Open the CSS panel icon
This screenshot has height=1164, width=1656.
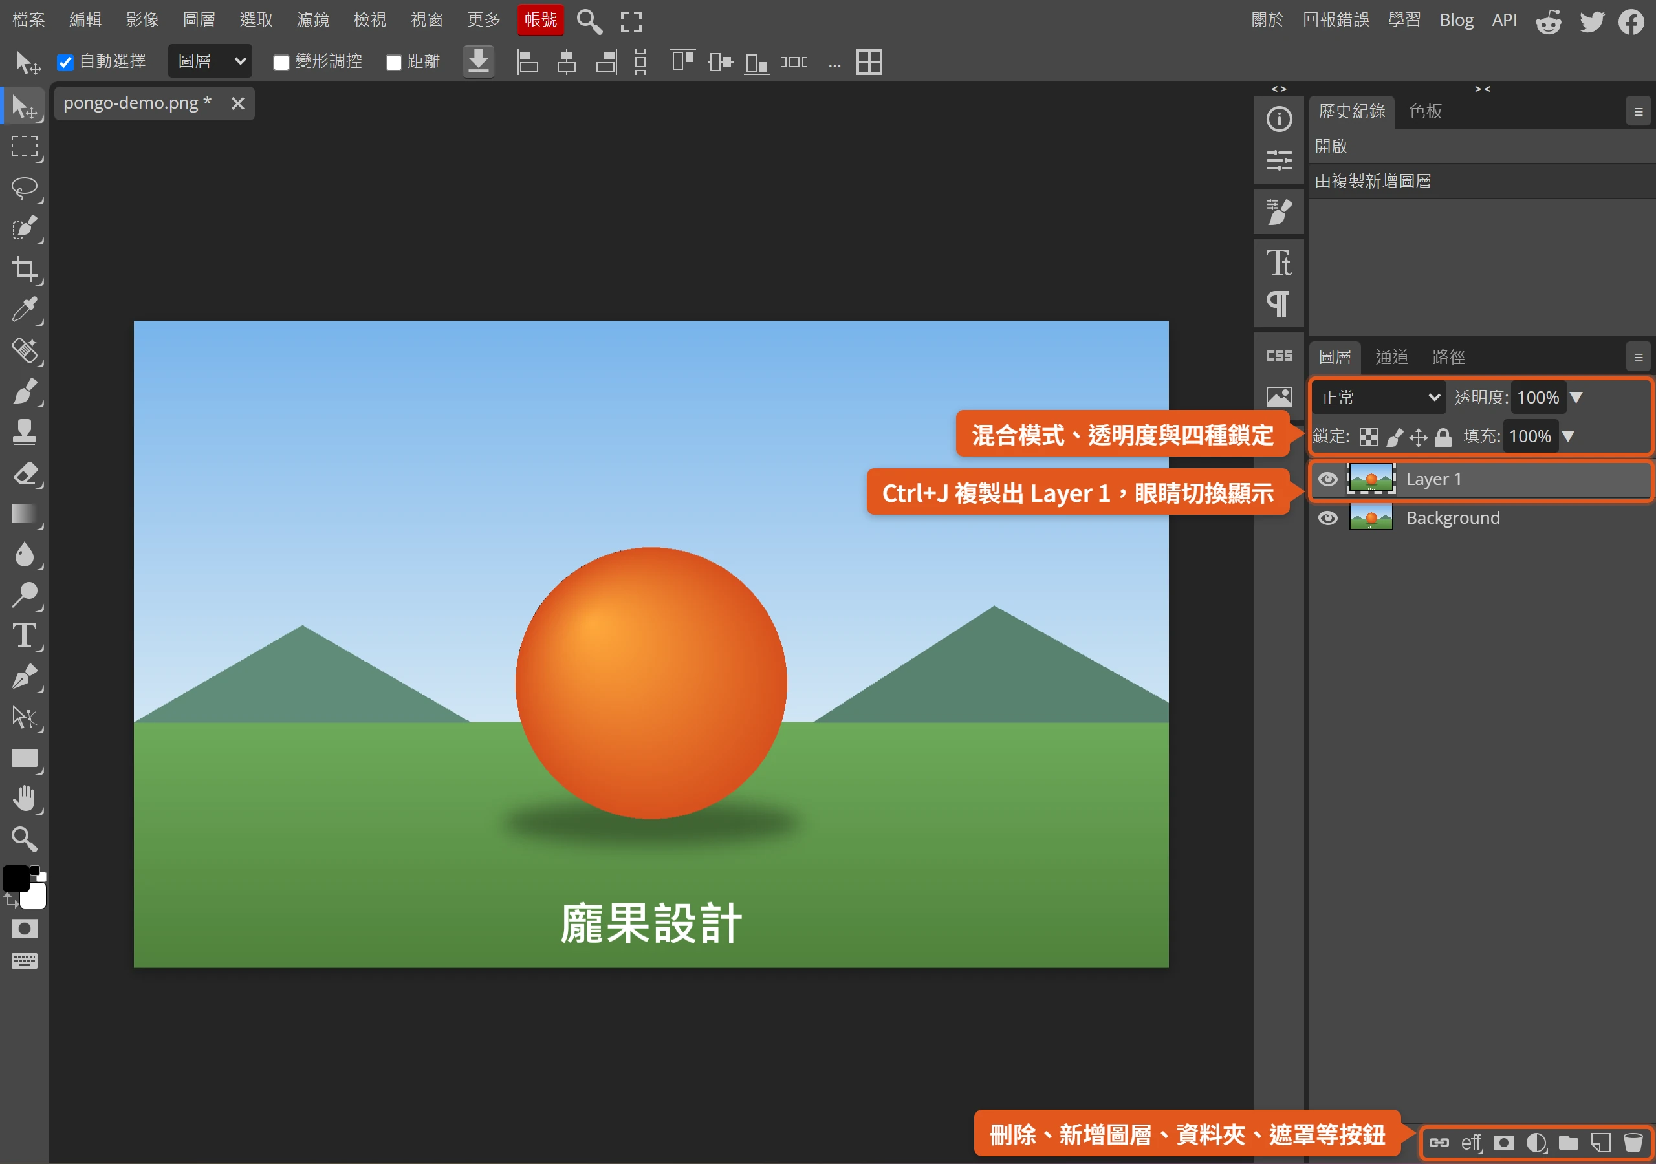coord(1279,356)
